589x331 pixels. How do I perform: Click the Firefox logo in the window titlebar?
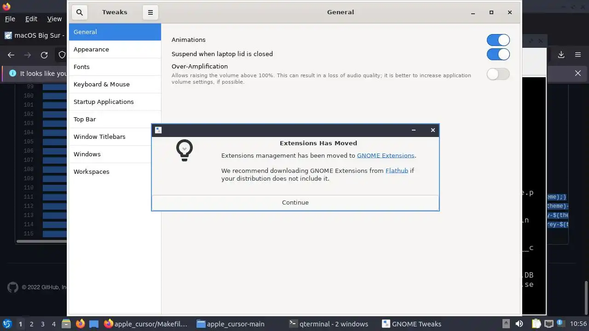(6, 6)
